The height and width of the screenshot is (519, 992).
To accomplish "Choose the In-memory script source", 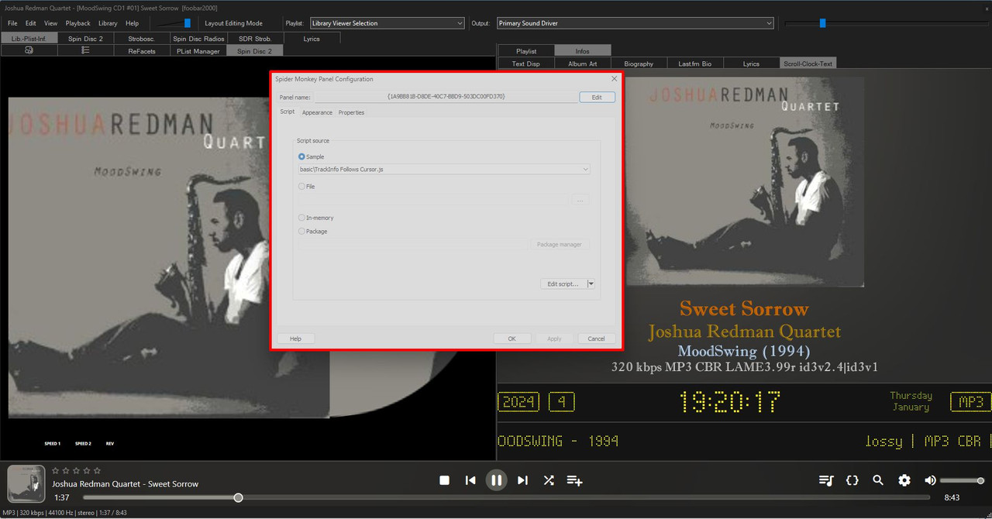I will tap(302, 218).
